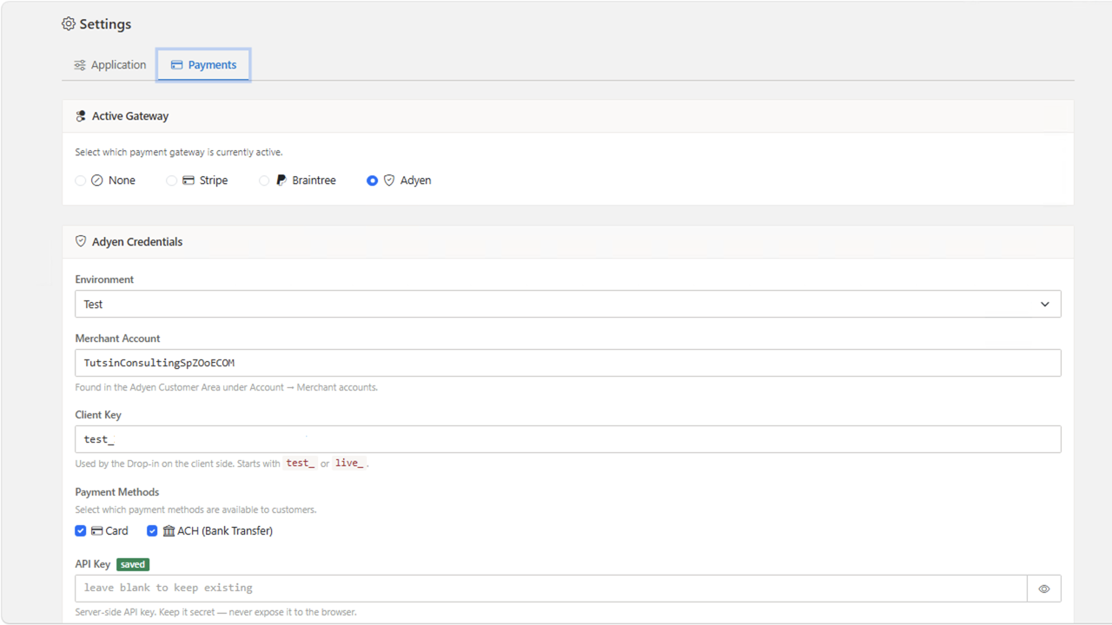Click the Settings gear icon
The image size is (1112, 625).
tap(69, 23)
